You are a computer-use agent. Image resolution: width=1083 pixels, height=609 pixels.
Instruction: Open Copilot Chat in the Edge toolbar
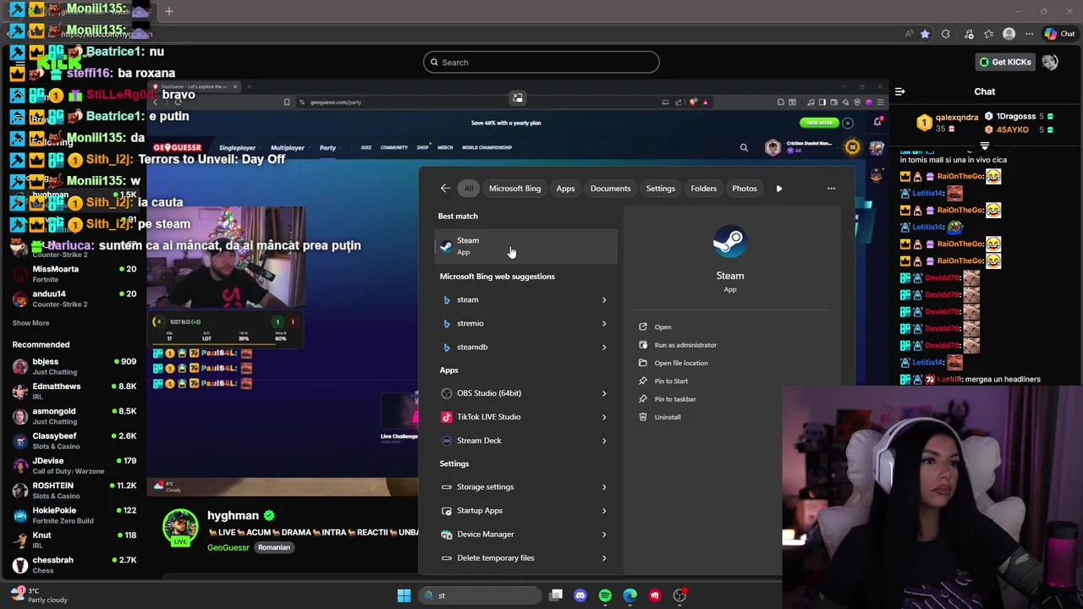[1059, 34]
